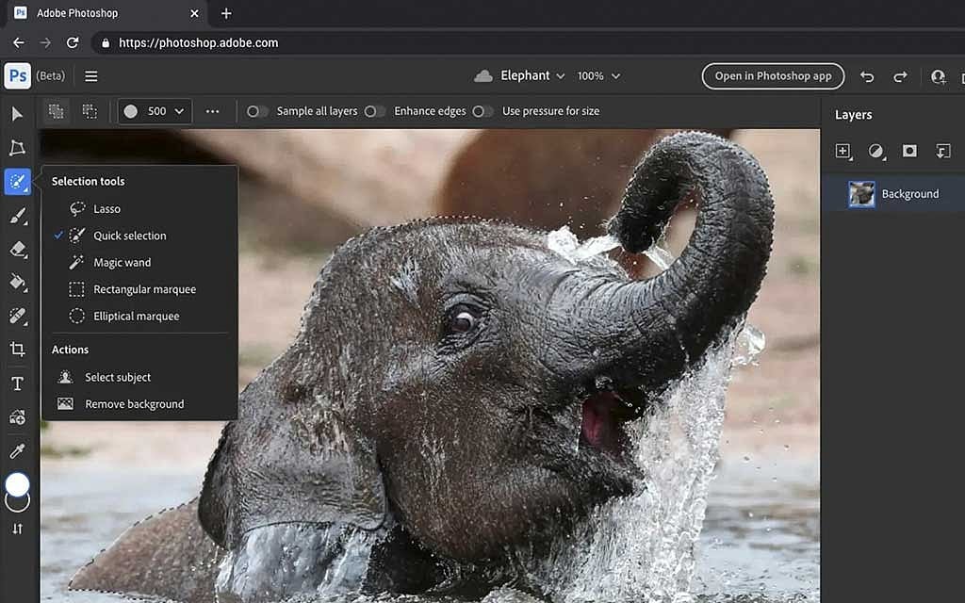The height and width of the screenshot is (603, 965).
Task: Click the (Beta) label
Action: 51,75
